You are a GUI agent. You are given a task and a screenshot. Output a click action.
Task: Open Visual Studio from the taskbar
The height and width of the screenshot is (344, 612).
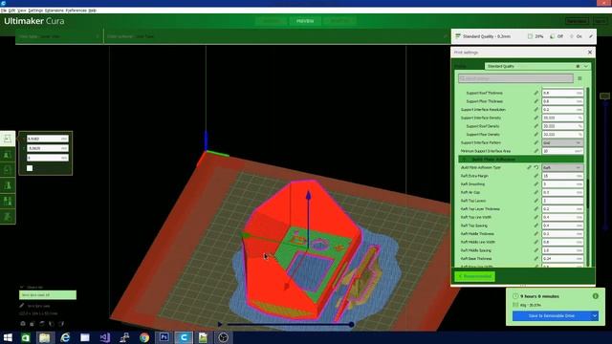pos(104,337)
